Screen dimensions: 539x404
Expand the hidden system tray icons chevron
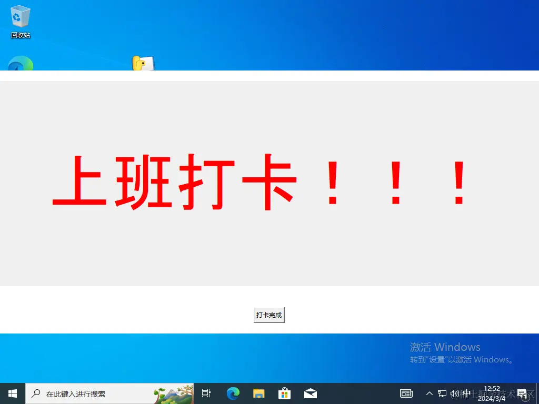point(430,393)
